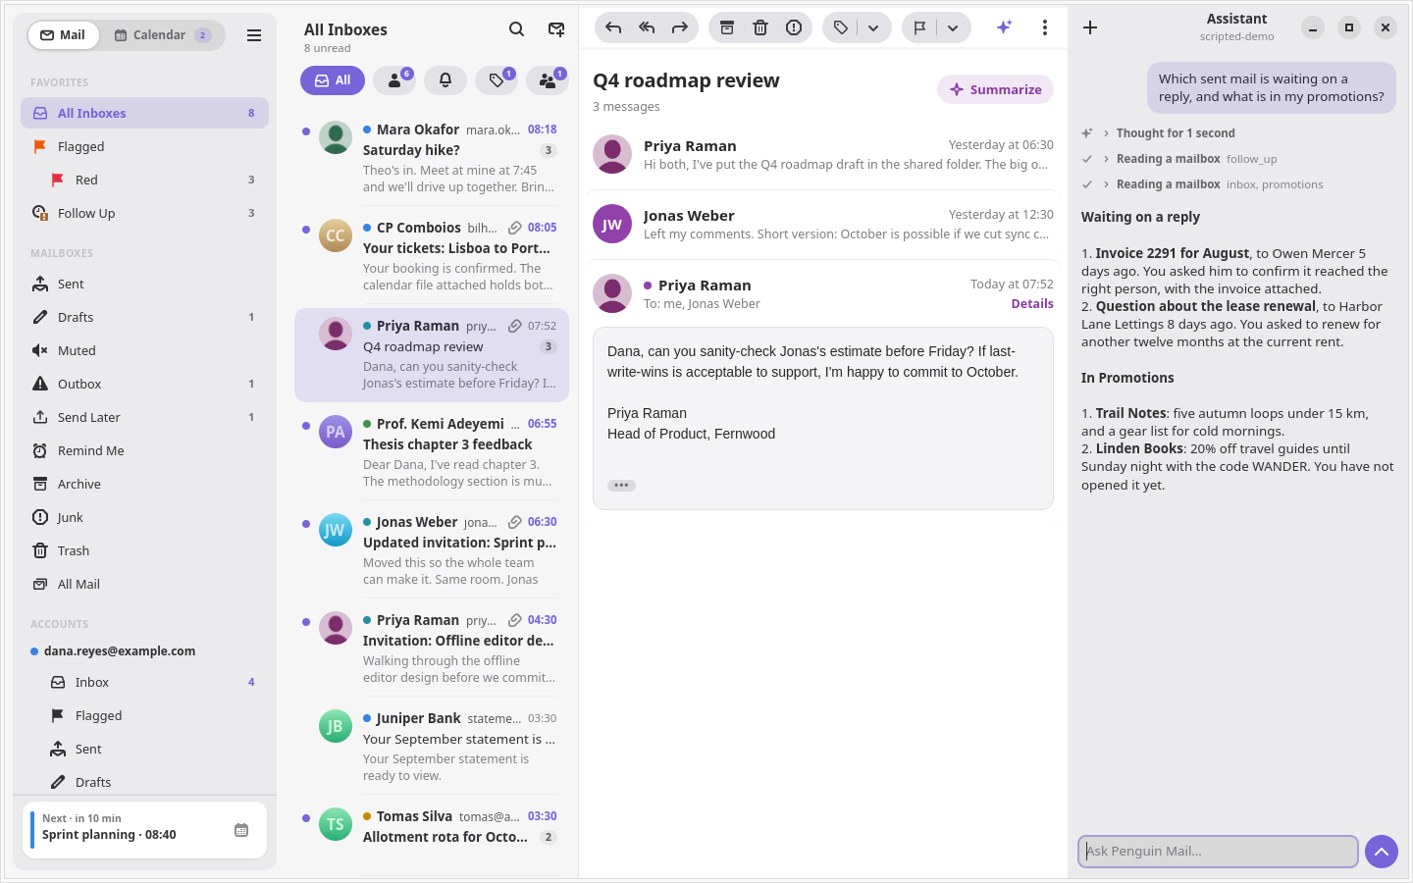Flag the conversation with the flag icon
The width and height of the screenshot is (1413, 883).
(919, 27)
